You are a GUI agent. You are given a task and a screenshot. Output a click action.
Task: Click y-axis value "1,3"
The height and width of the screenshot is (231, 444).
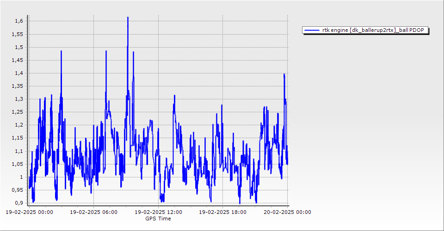19,99
